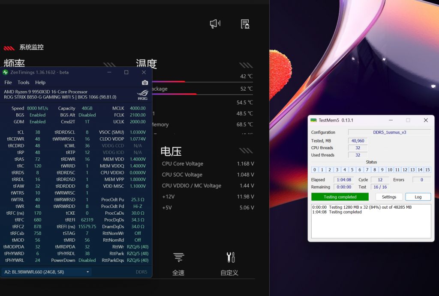439x296 pixels.
Task: Open ZenTimings Help menu
Action: (x=39, y=82)
